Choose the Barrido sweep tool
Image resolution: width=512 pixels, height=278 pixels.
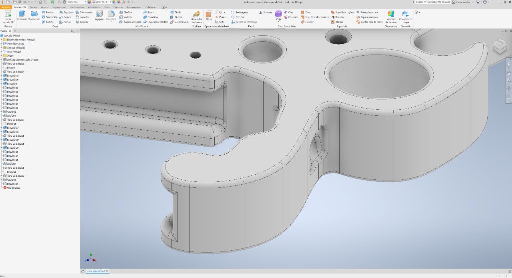coord(47,12)
